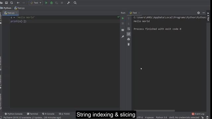Rerun Test in the Run panel
Screen dimensions: 212x119
[x=123, y=19]
